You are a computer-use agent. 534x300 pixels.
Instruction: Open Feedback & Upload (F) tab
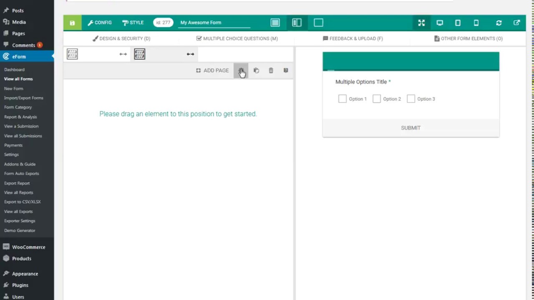tap(353, 38)
